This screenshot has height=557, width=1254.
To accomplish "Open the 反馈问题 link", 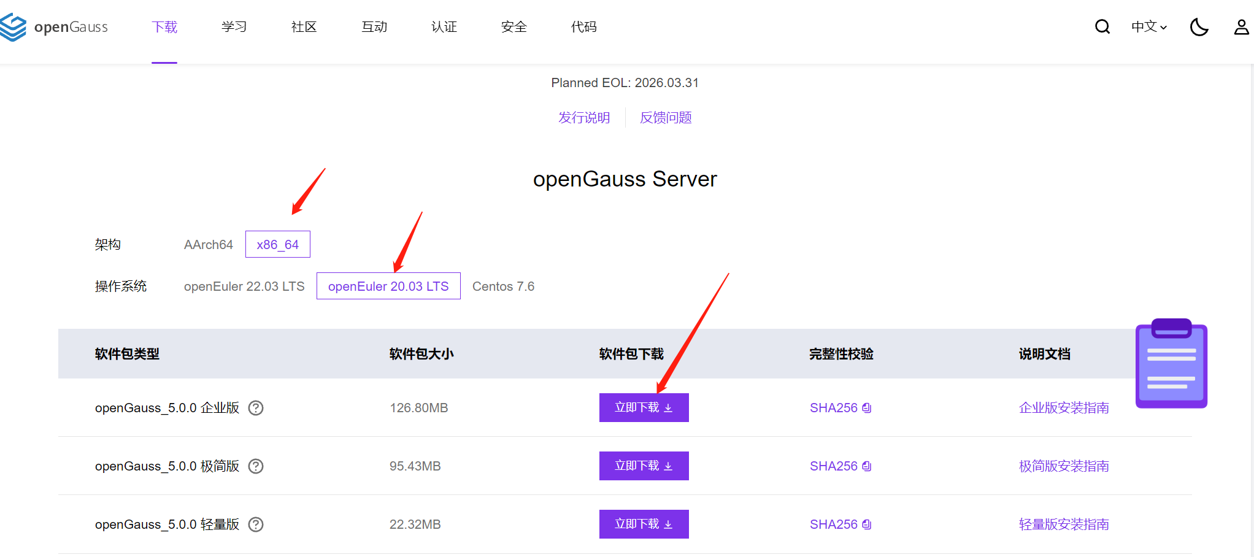I will (x=666, y=117).
